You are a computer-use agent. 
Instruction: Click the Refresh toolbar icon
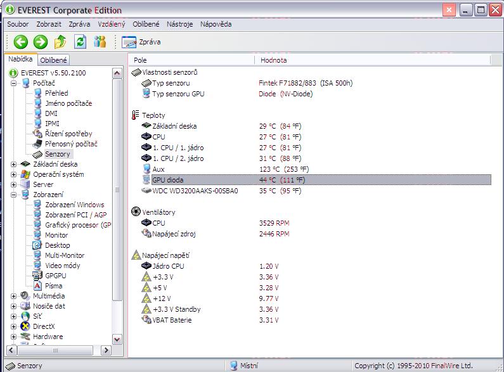80,42
